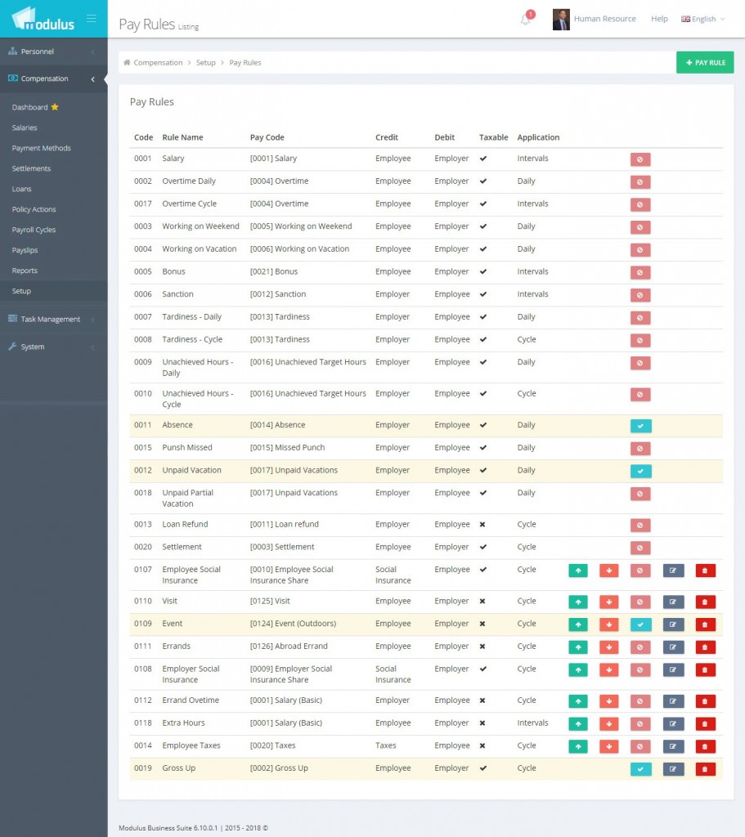Move the Visit rule up
This screenshot has width=745, height=837.
point(578,602)
